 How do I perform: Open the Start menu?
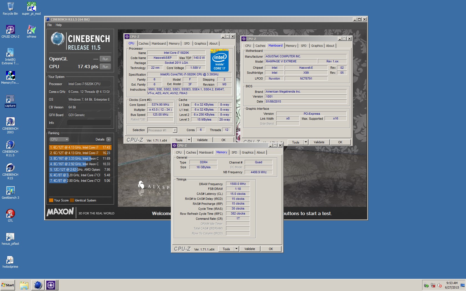click(x=7, y=285)
